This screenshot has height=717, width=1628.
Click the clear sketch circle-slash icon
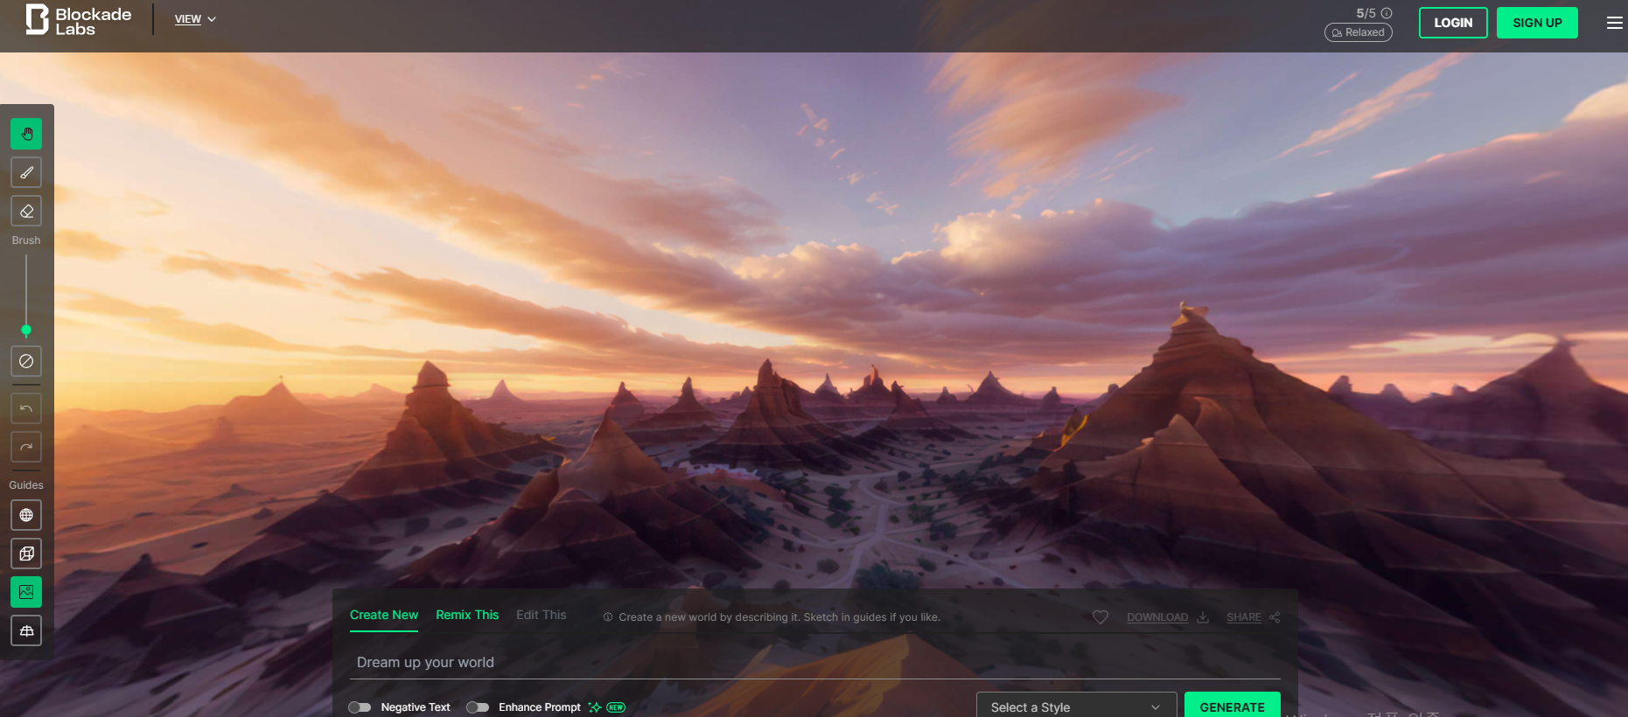[x=26, y=361]
